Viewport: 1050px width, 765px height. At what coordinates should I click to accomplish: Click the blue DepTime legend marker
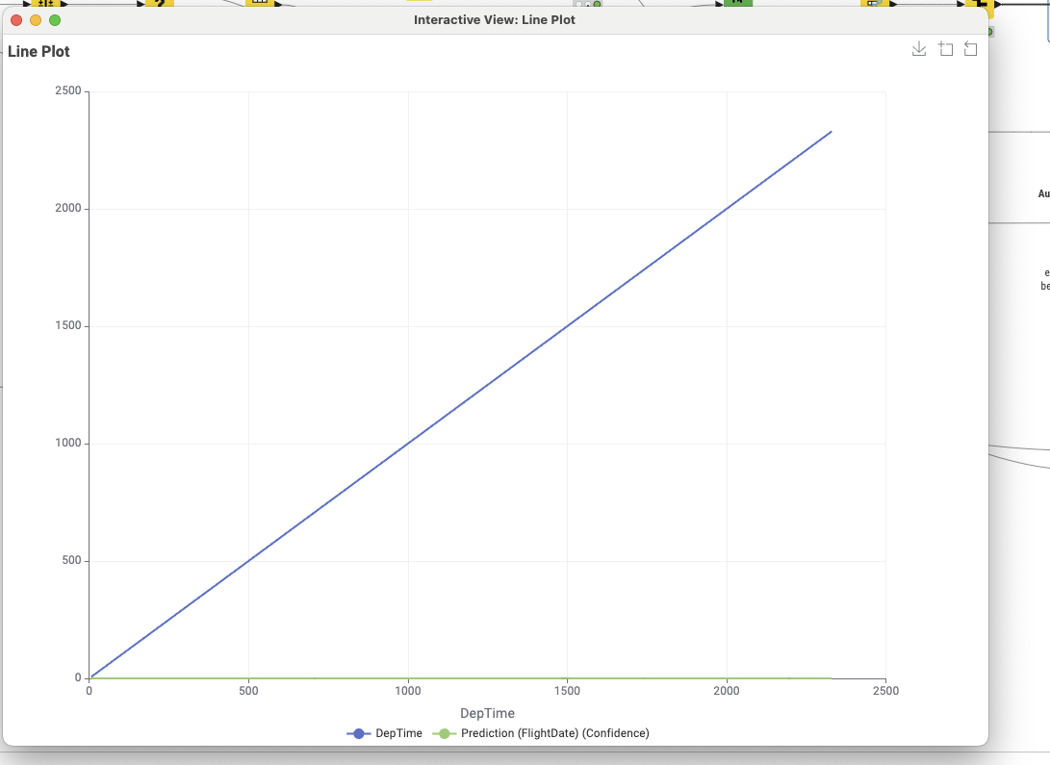[x=359, y=733]
